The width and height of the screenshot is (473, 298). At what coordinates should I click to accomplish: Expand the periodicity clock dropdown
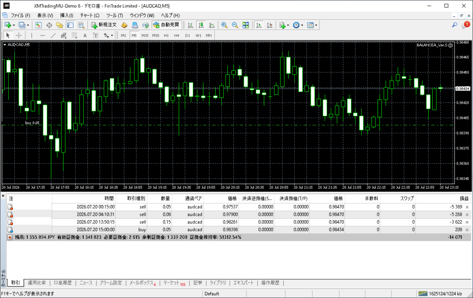(302, 25)
